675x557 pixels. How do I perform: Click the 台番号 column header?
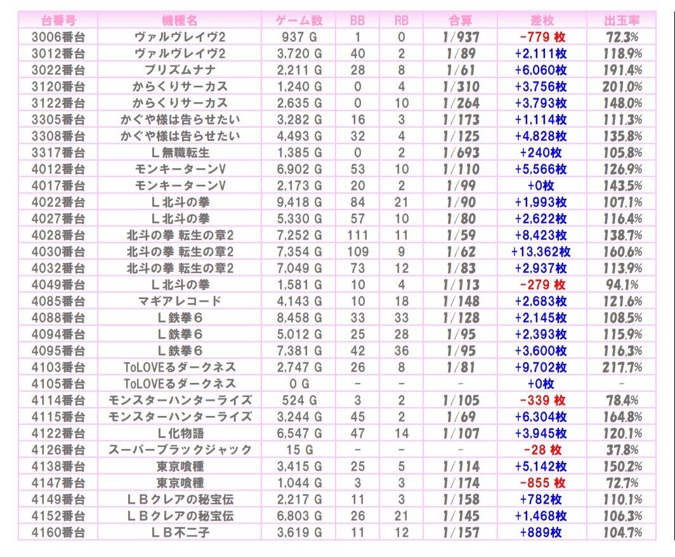pos(57,20)
